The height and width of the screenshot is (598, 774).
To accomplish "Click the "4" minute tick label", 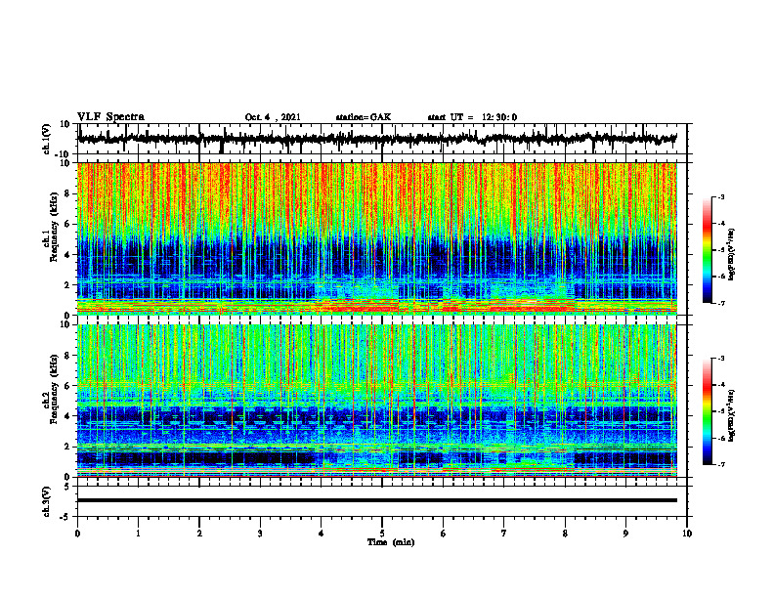I will tap(322, 534).
